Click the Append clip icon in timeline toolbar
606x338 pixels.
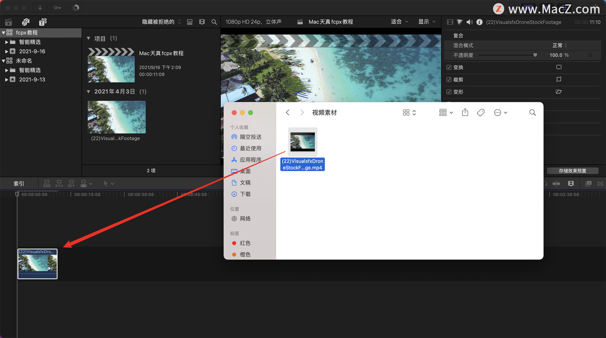click(x=71, y=184)
